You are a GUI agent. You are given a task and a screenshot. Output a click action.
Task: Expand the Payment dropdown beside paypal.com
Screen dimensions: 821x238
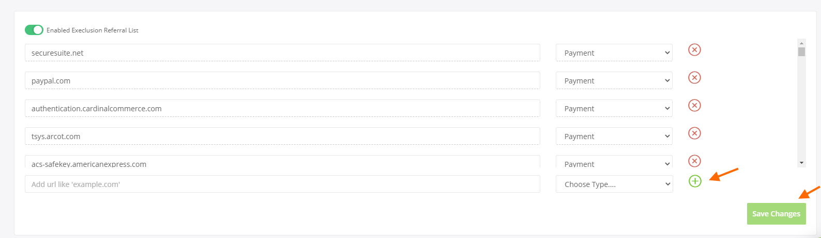point(614,81)
